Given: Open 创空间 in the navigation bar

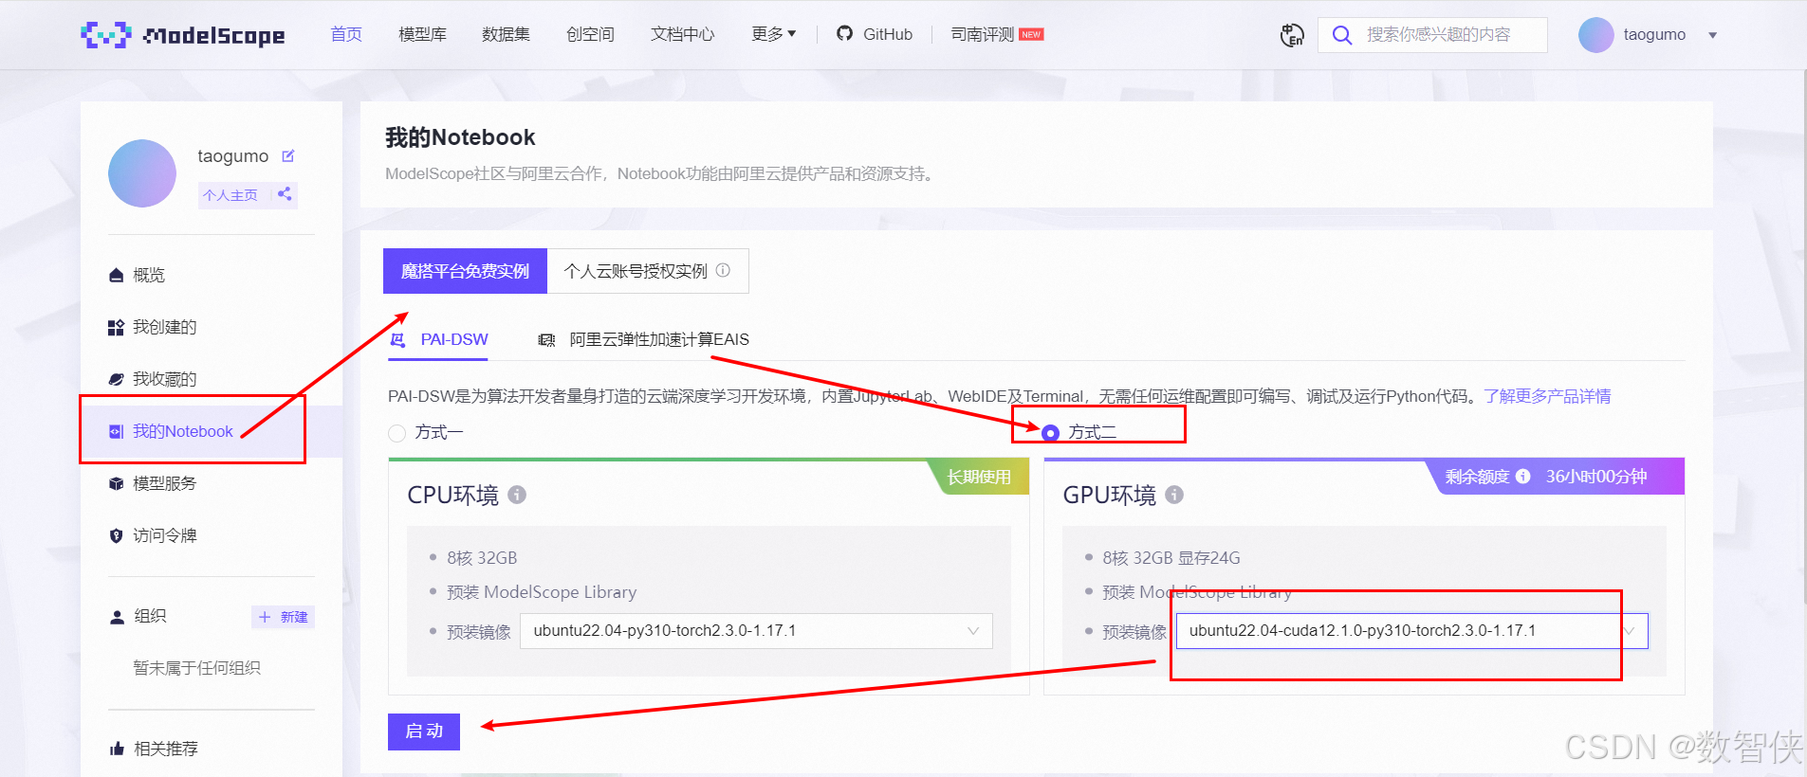Looking at the screenshot, I should point(590,34).
